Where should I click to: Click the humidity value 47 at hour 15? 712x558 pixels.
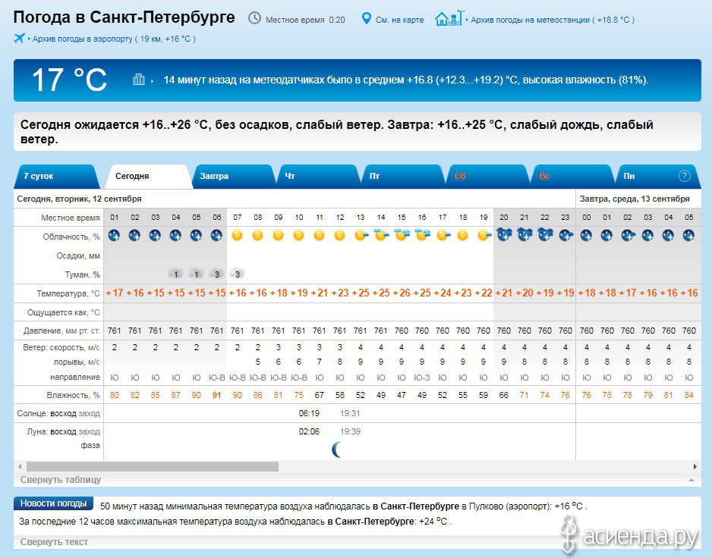(x=402, y=395)
